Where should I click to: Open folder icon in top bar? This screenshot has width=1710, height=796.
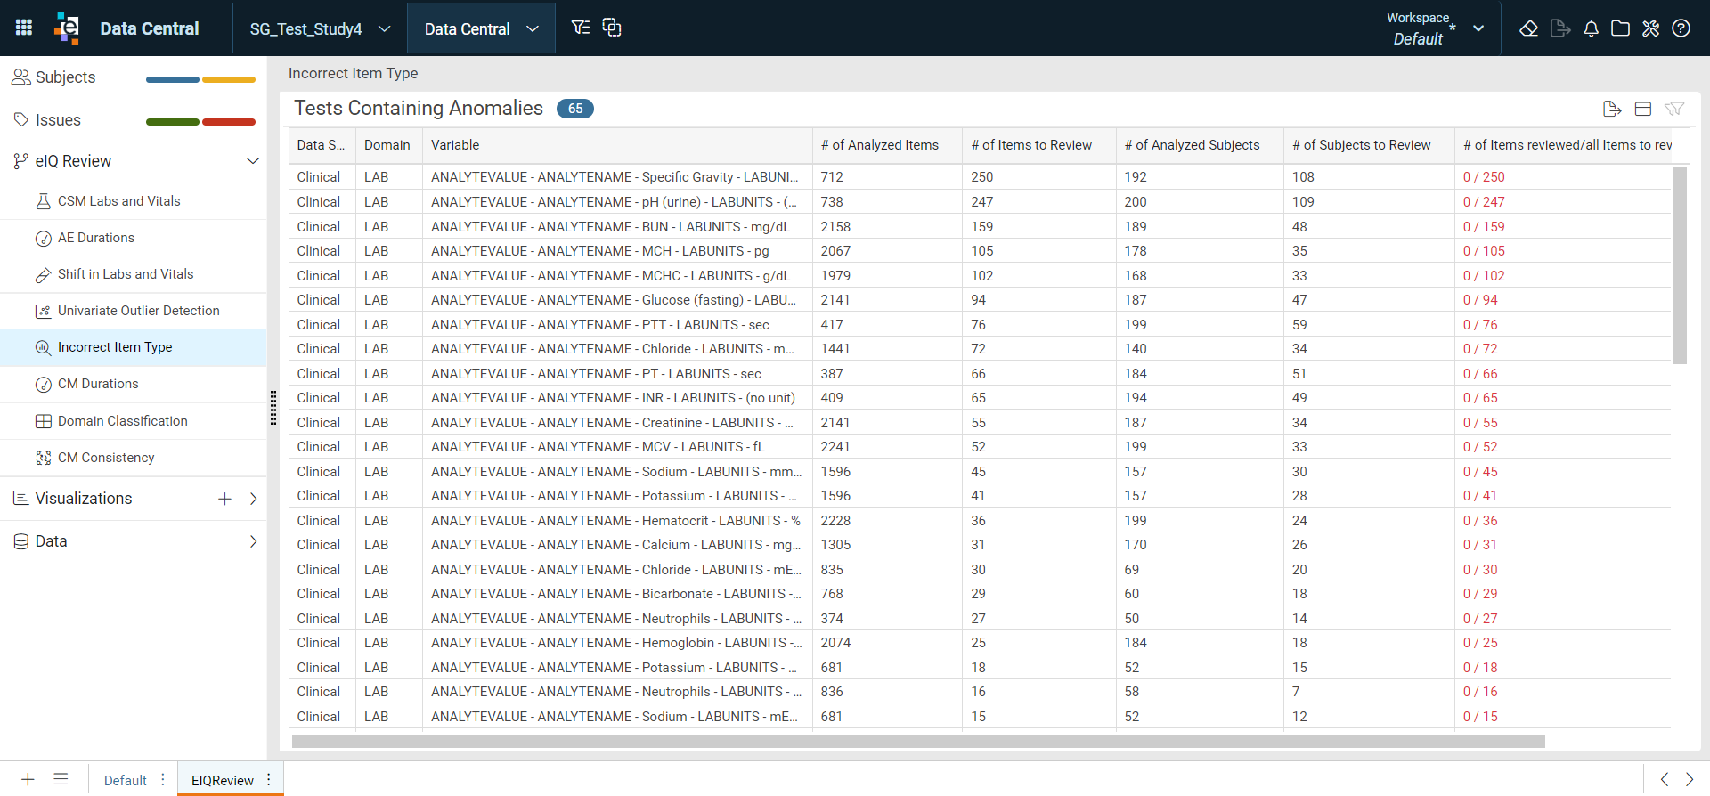pyautogui.click(x=1621, y=28)
